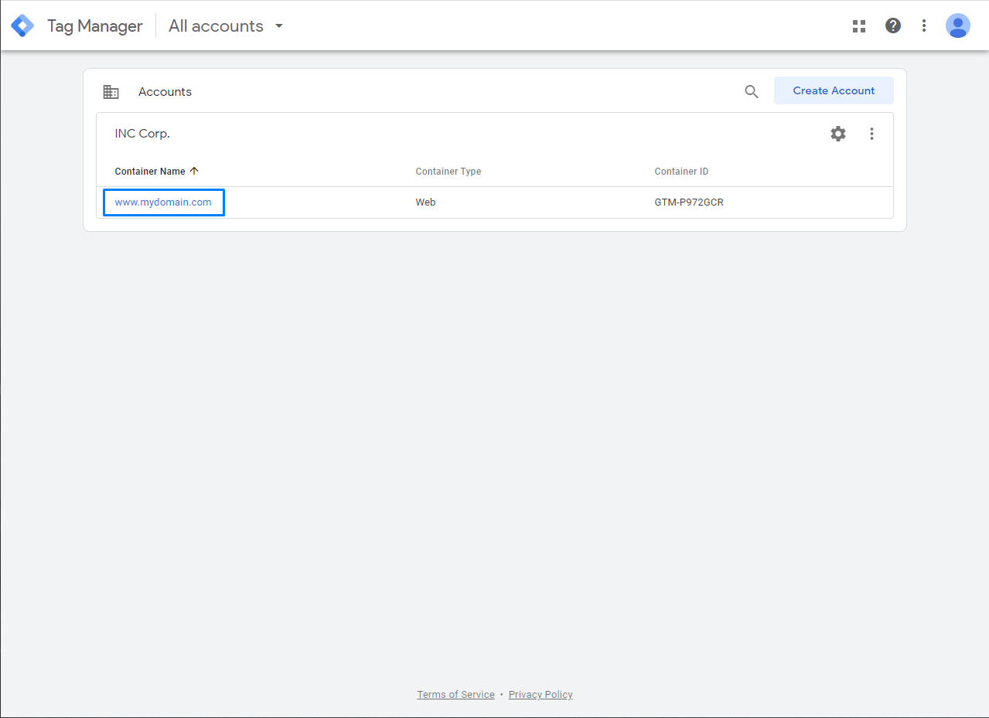Open the top bar three-dot menu
The image size is (989, 718).
click(x=924, y=26)
